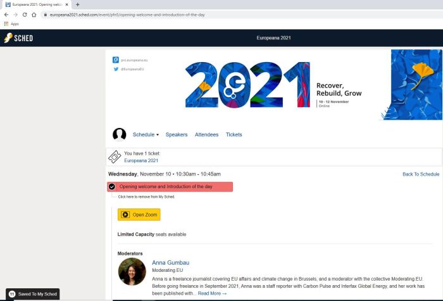Open the pro.europeana.eu website icon link

[116, 60]
